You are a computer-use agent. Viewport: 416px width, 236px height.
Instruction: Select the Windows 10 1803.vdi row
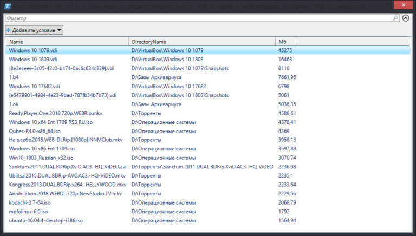tap(33, 60)
